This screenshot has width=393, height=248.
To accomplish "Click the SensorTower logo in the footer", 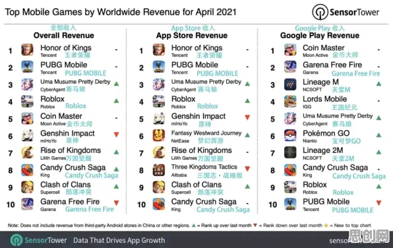I will (38, 240).
